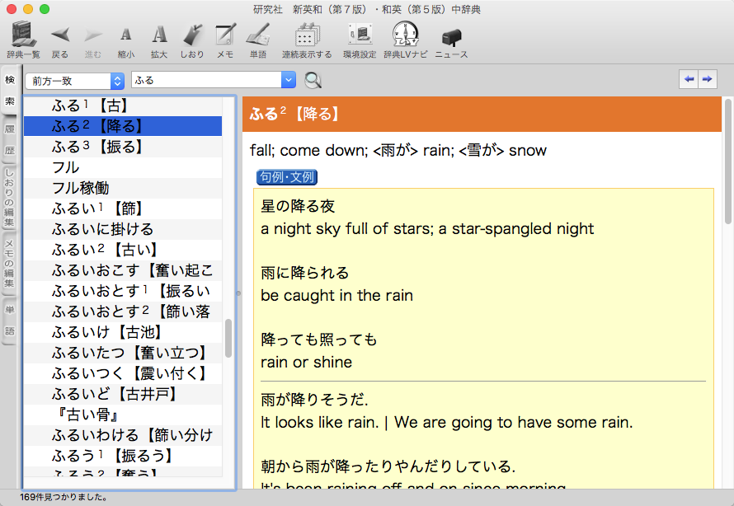Screen dimensions: 734x506
Task: Click the 戻る back arrow icon
Action: pyautogui.click(x=59, y=35)
